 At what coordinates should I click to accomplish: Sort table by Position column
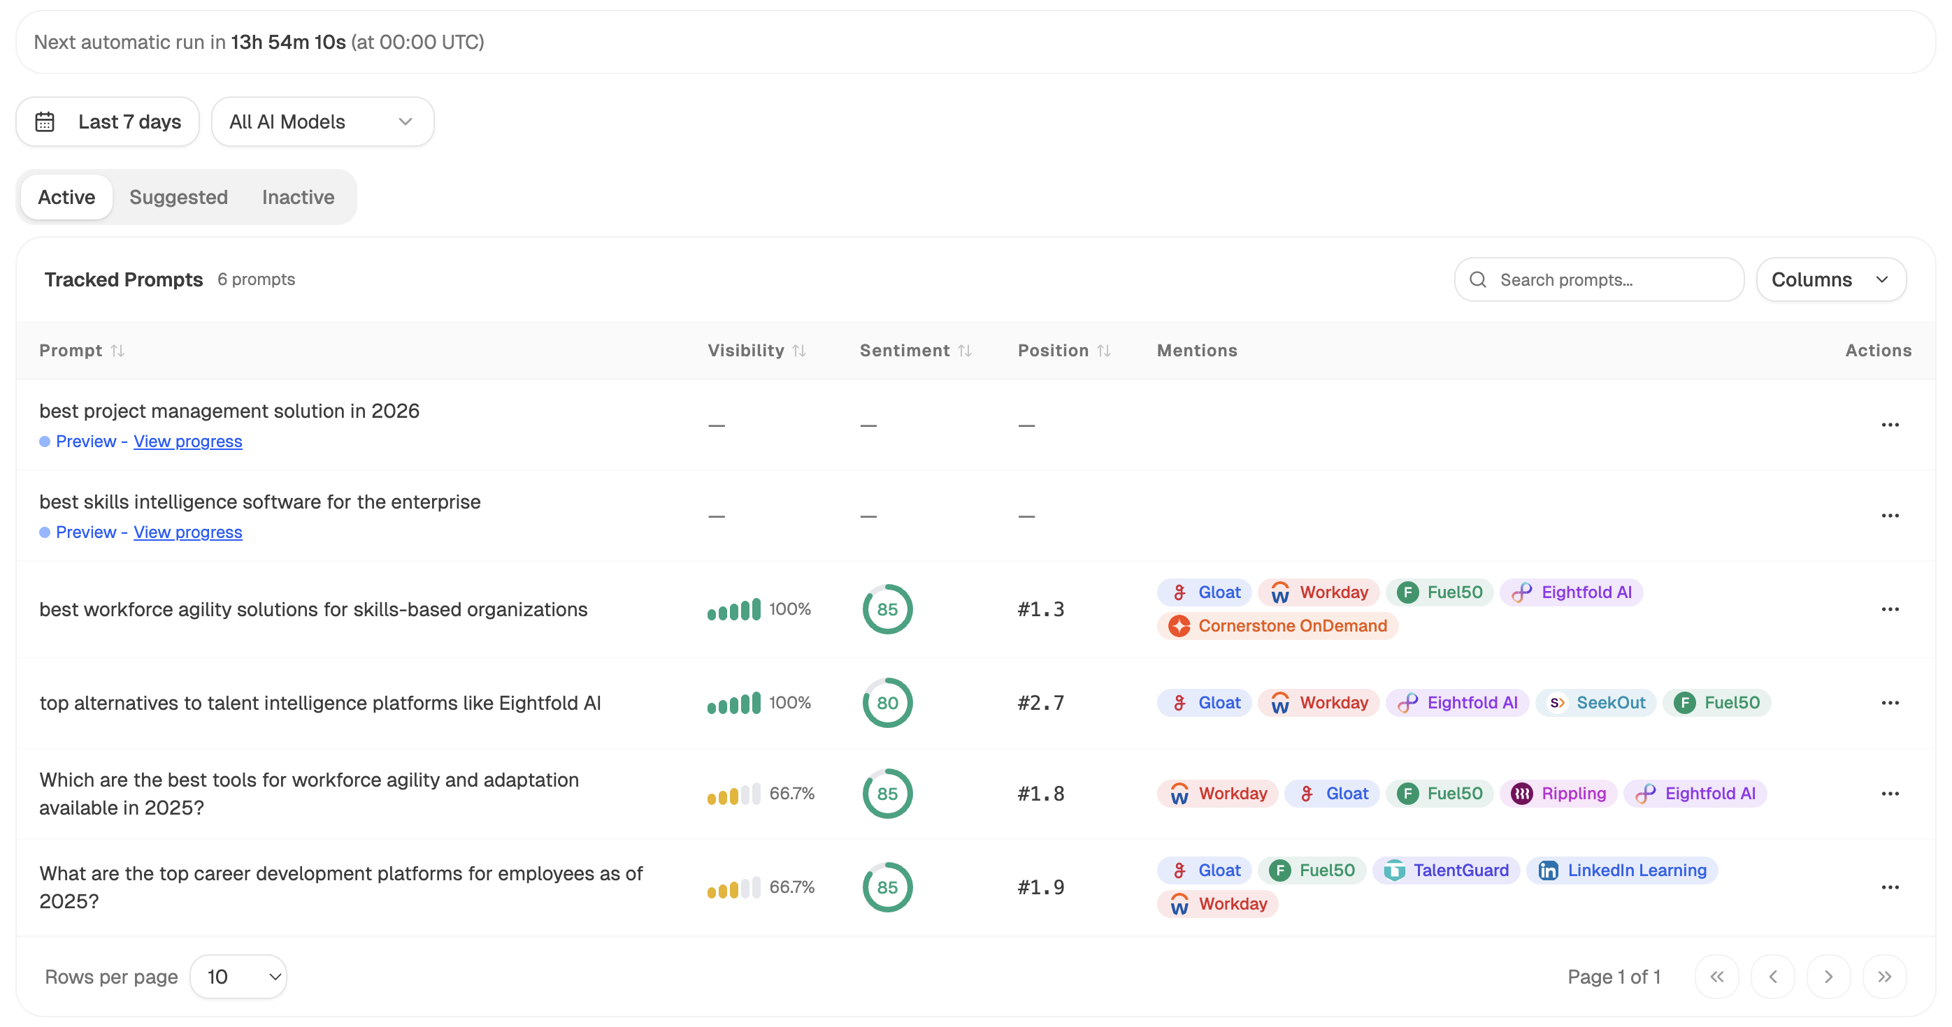click(x=1064, y=351)
